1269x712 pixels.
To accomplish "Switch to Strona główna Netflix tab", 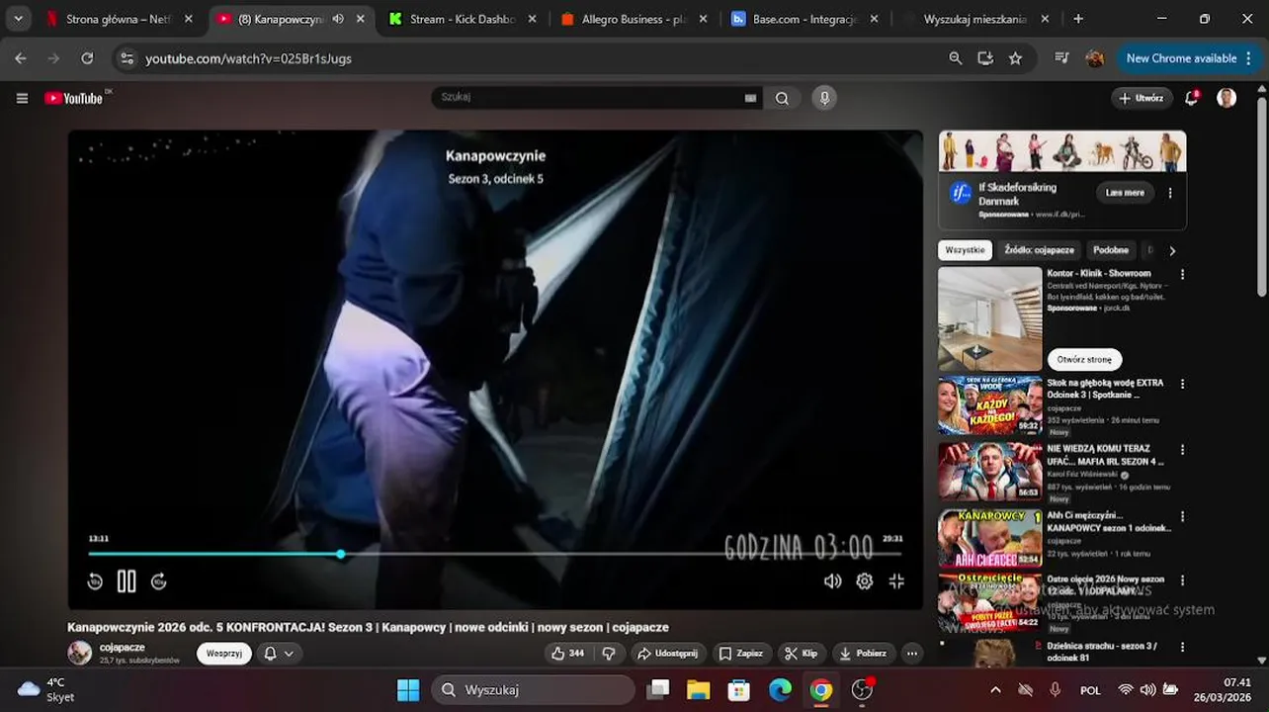I will click(x=119, y=19).
